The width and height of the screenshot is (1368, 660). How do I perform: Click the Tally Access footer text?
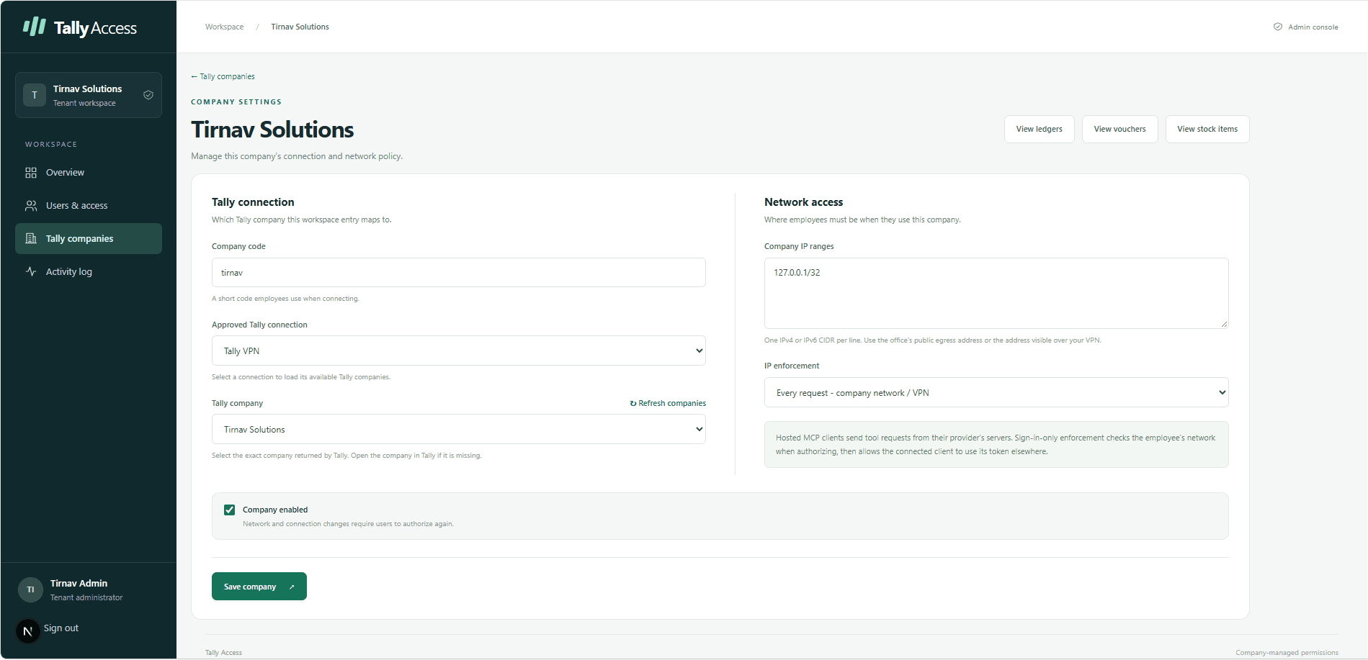tap(223, 654)
